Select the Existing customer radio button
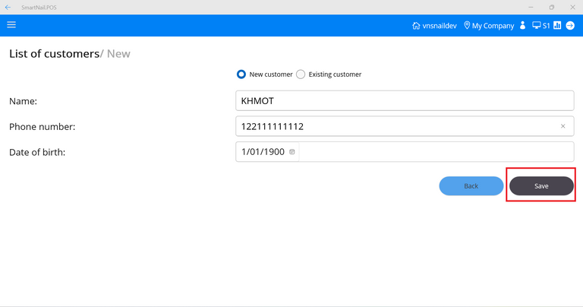Screen dimensions: 583x307 [301, 74]
